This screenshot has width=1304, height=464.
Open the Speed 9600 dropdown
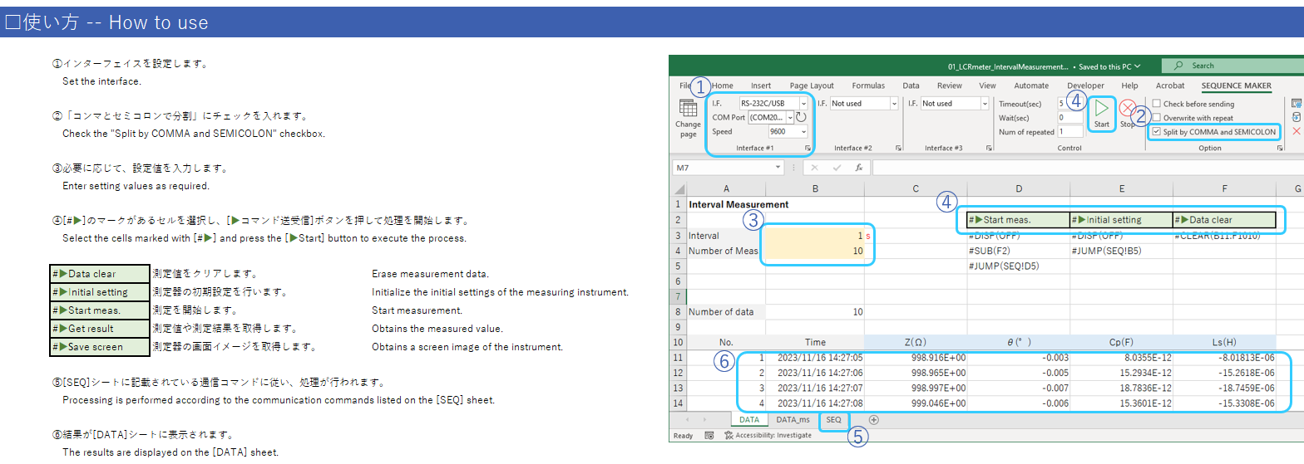[803, 132]
